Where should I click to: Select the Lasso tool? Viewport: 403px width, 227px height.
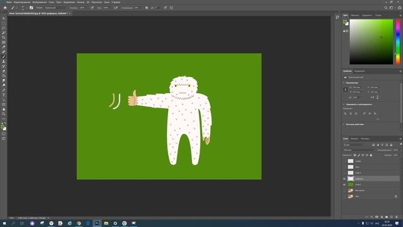point(4,28)
